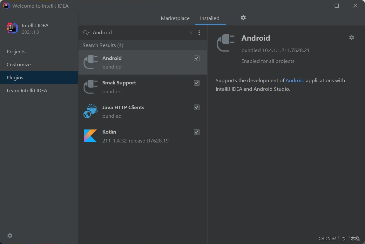Image resolution: width=365 pixels, height=244 pixels.
Task: Click the Kotlin plugin icon
Action: point(90,136)
